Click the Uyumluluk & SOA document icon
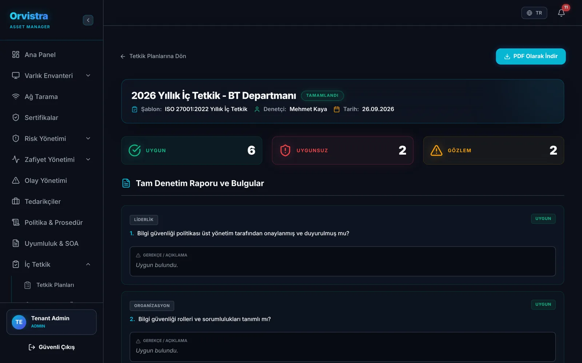 point(16,243)
